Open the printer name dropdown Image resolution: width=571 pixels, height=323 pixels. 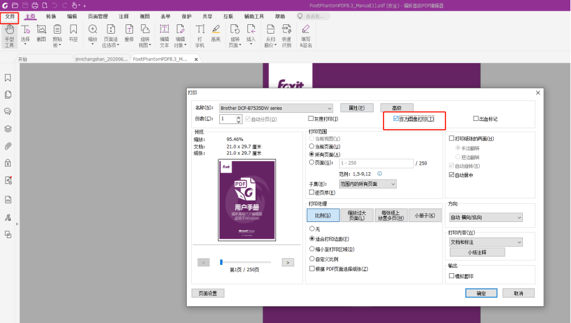(x=276, y=108)
